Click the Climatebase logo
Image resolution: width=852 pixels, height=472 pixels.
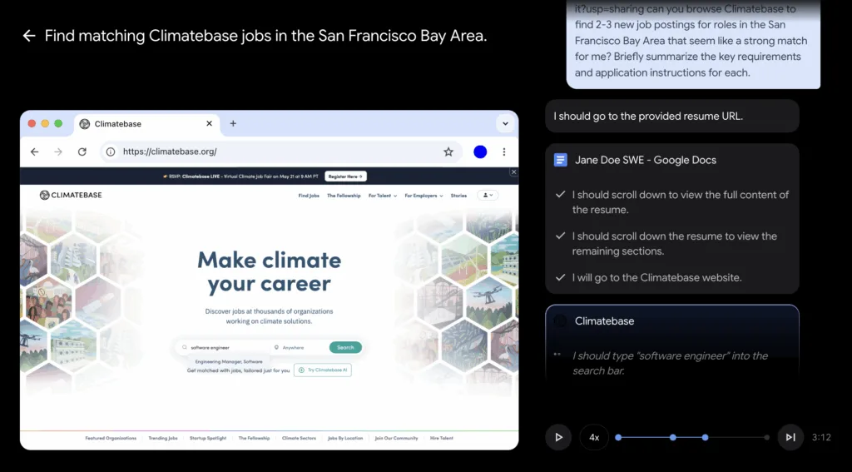71,196
